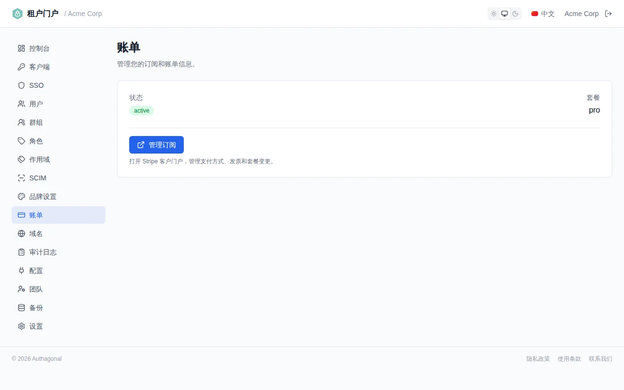
Task: Click the logout arrow icon
Action: pyautogui.click(x=608, y=14)
